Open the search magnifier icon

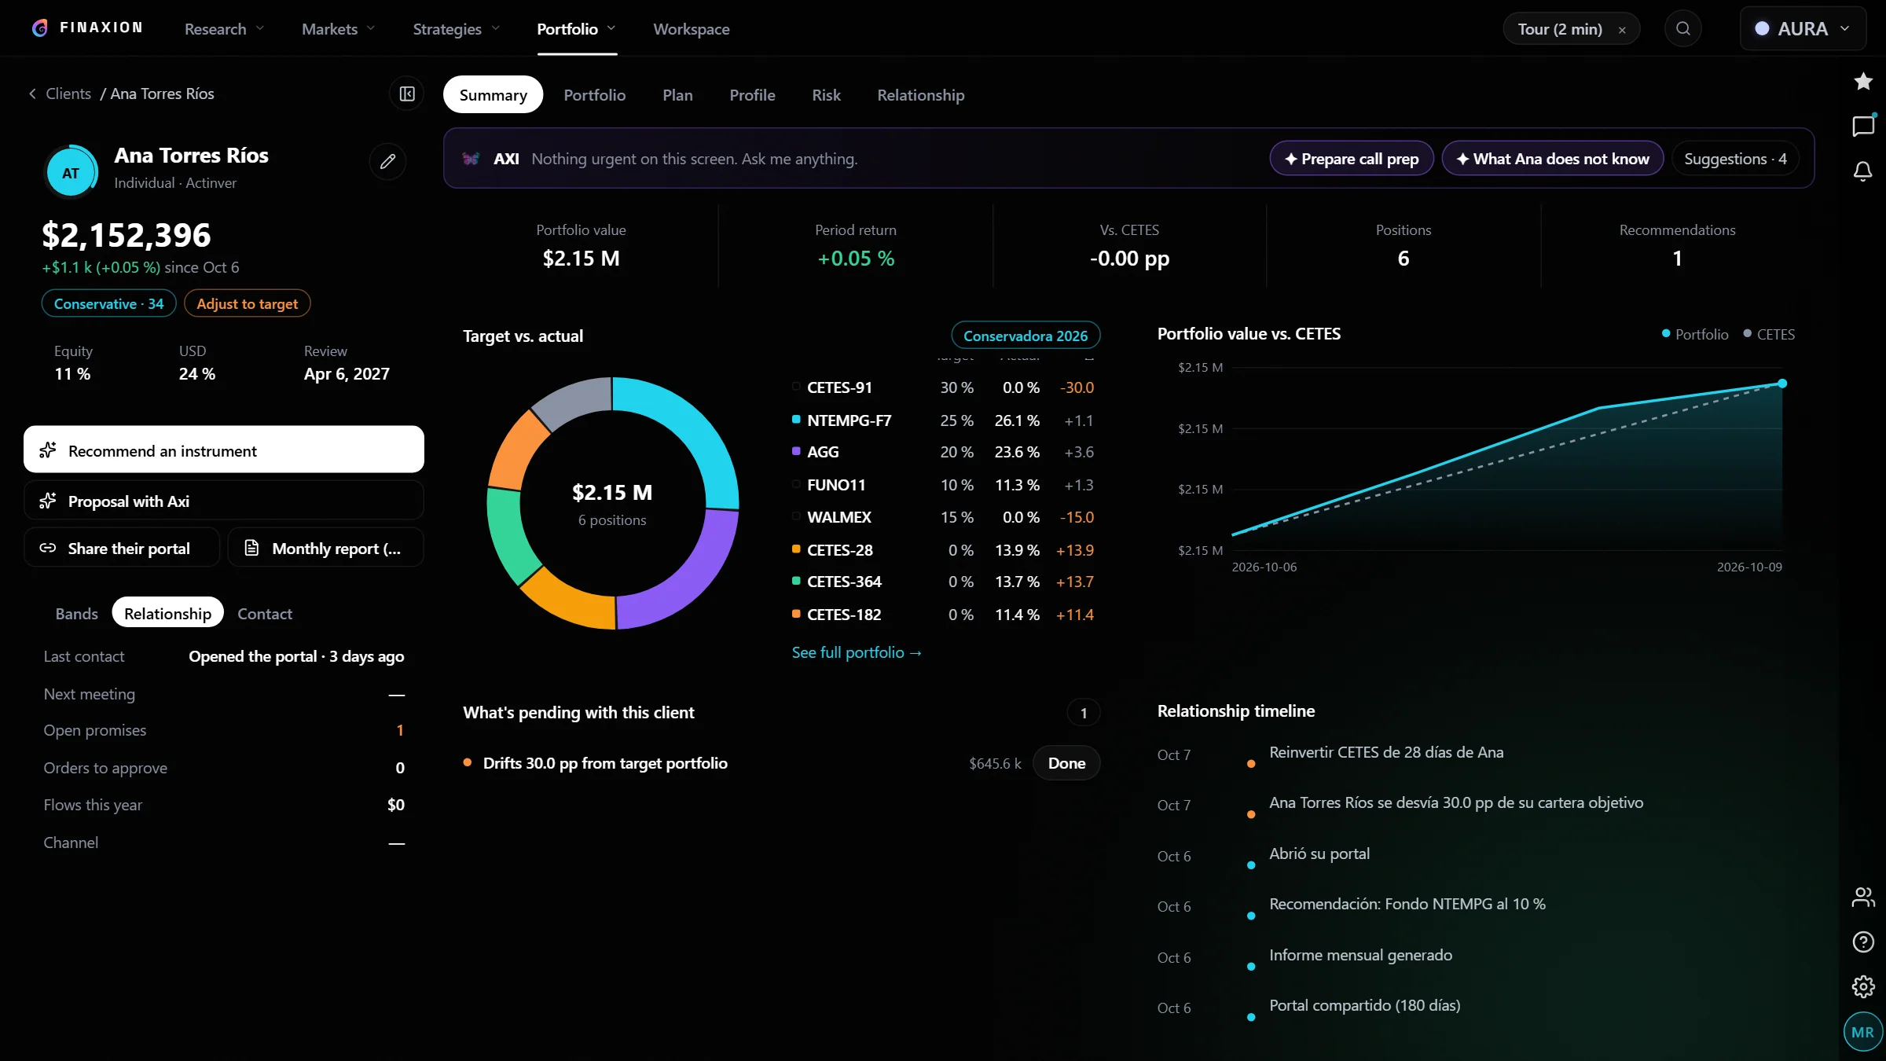(1682, 29)
